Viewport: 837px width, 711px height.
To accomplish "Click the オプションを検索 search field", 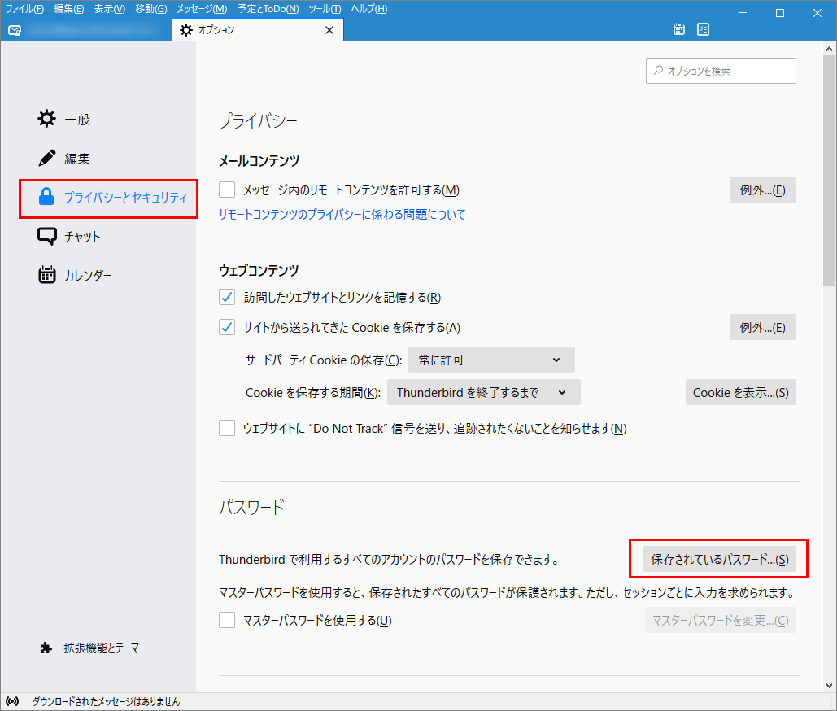I will click(721, 71).
